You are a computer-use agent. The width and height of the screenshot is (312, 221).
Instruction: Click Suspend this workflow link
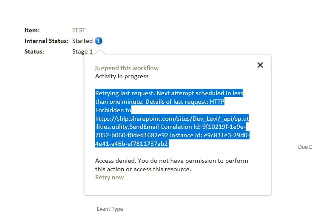pos(127,68)
